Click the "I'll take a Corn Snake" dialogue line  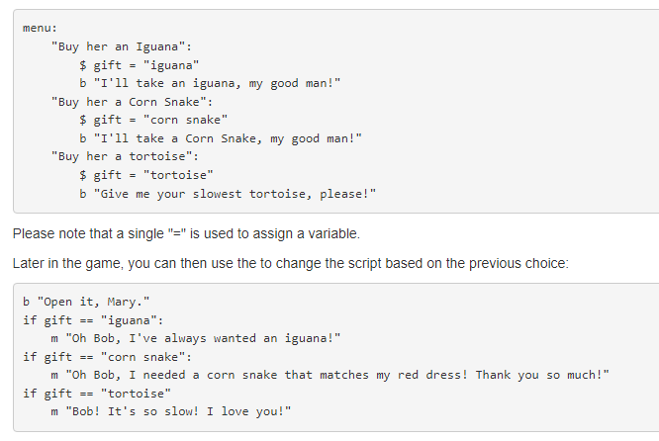tap(221, 138)
